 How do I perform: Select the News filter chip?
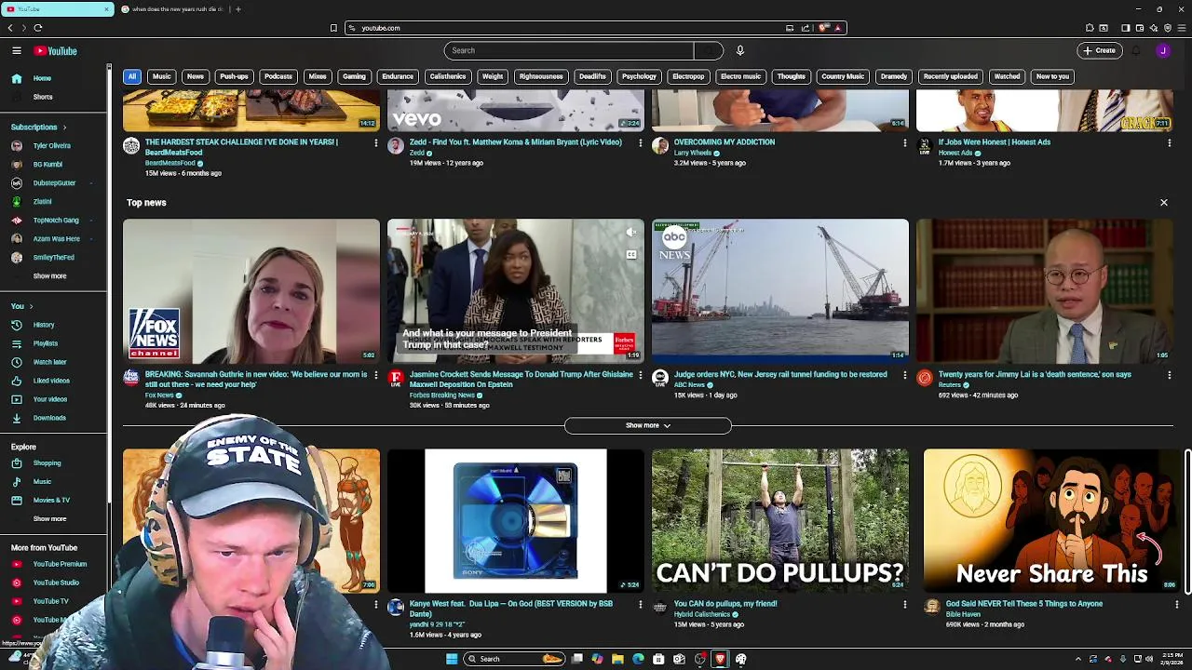click(x=195, y=76)
